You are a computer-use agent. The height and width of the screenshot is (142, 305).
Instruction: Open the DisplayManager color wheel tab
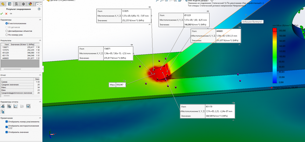tap(30, 4)
